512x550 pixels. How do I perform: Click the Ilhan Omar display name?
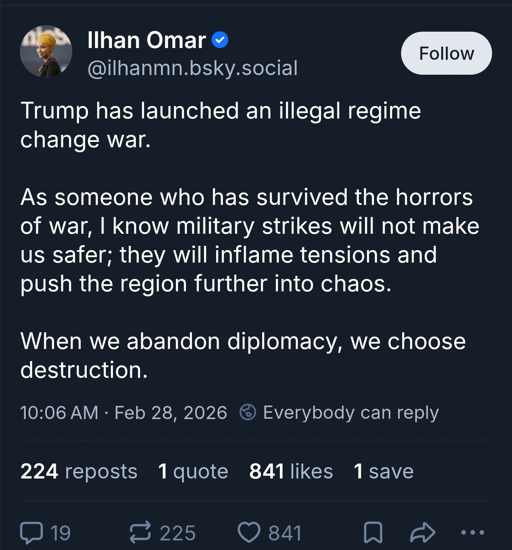(146, 40)
